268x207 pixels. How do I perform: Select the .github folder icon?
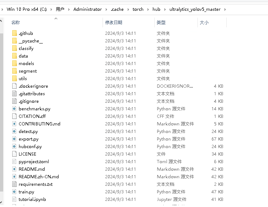coord(14,33)
